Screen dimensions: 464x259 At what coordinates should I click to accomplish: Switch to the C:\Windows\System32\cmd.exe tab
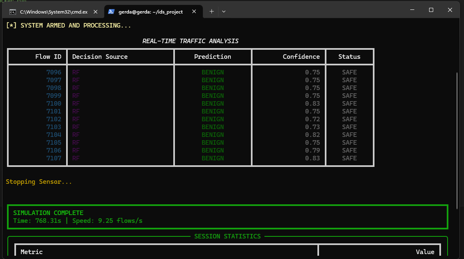[53, 12]
